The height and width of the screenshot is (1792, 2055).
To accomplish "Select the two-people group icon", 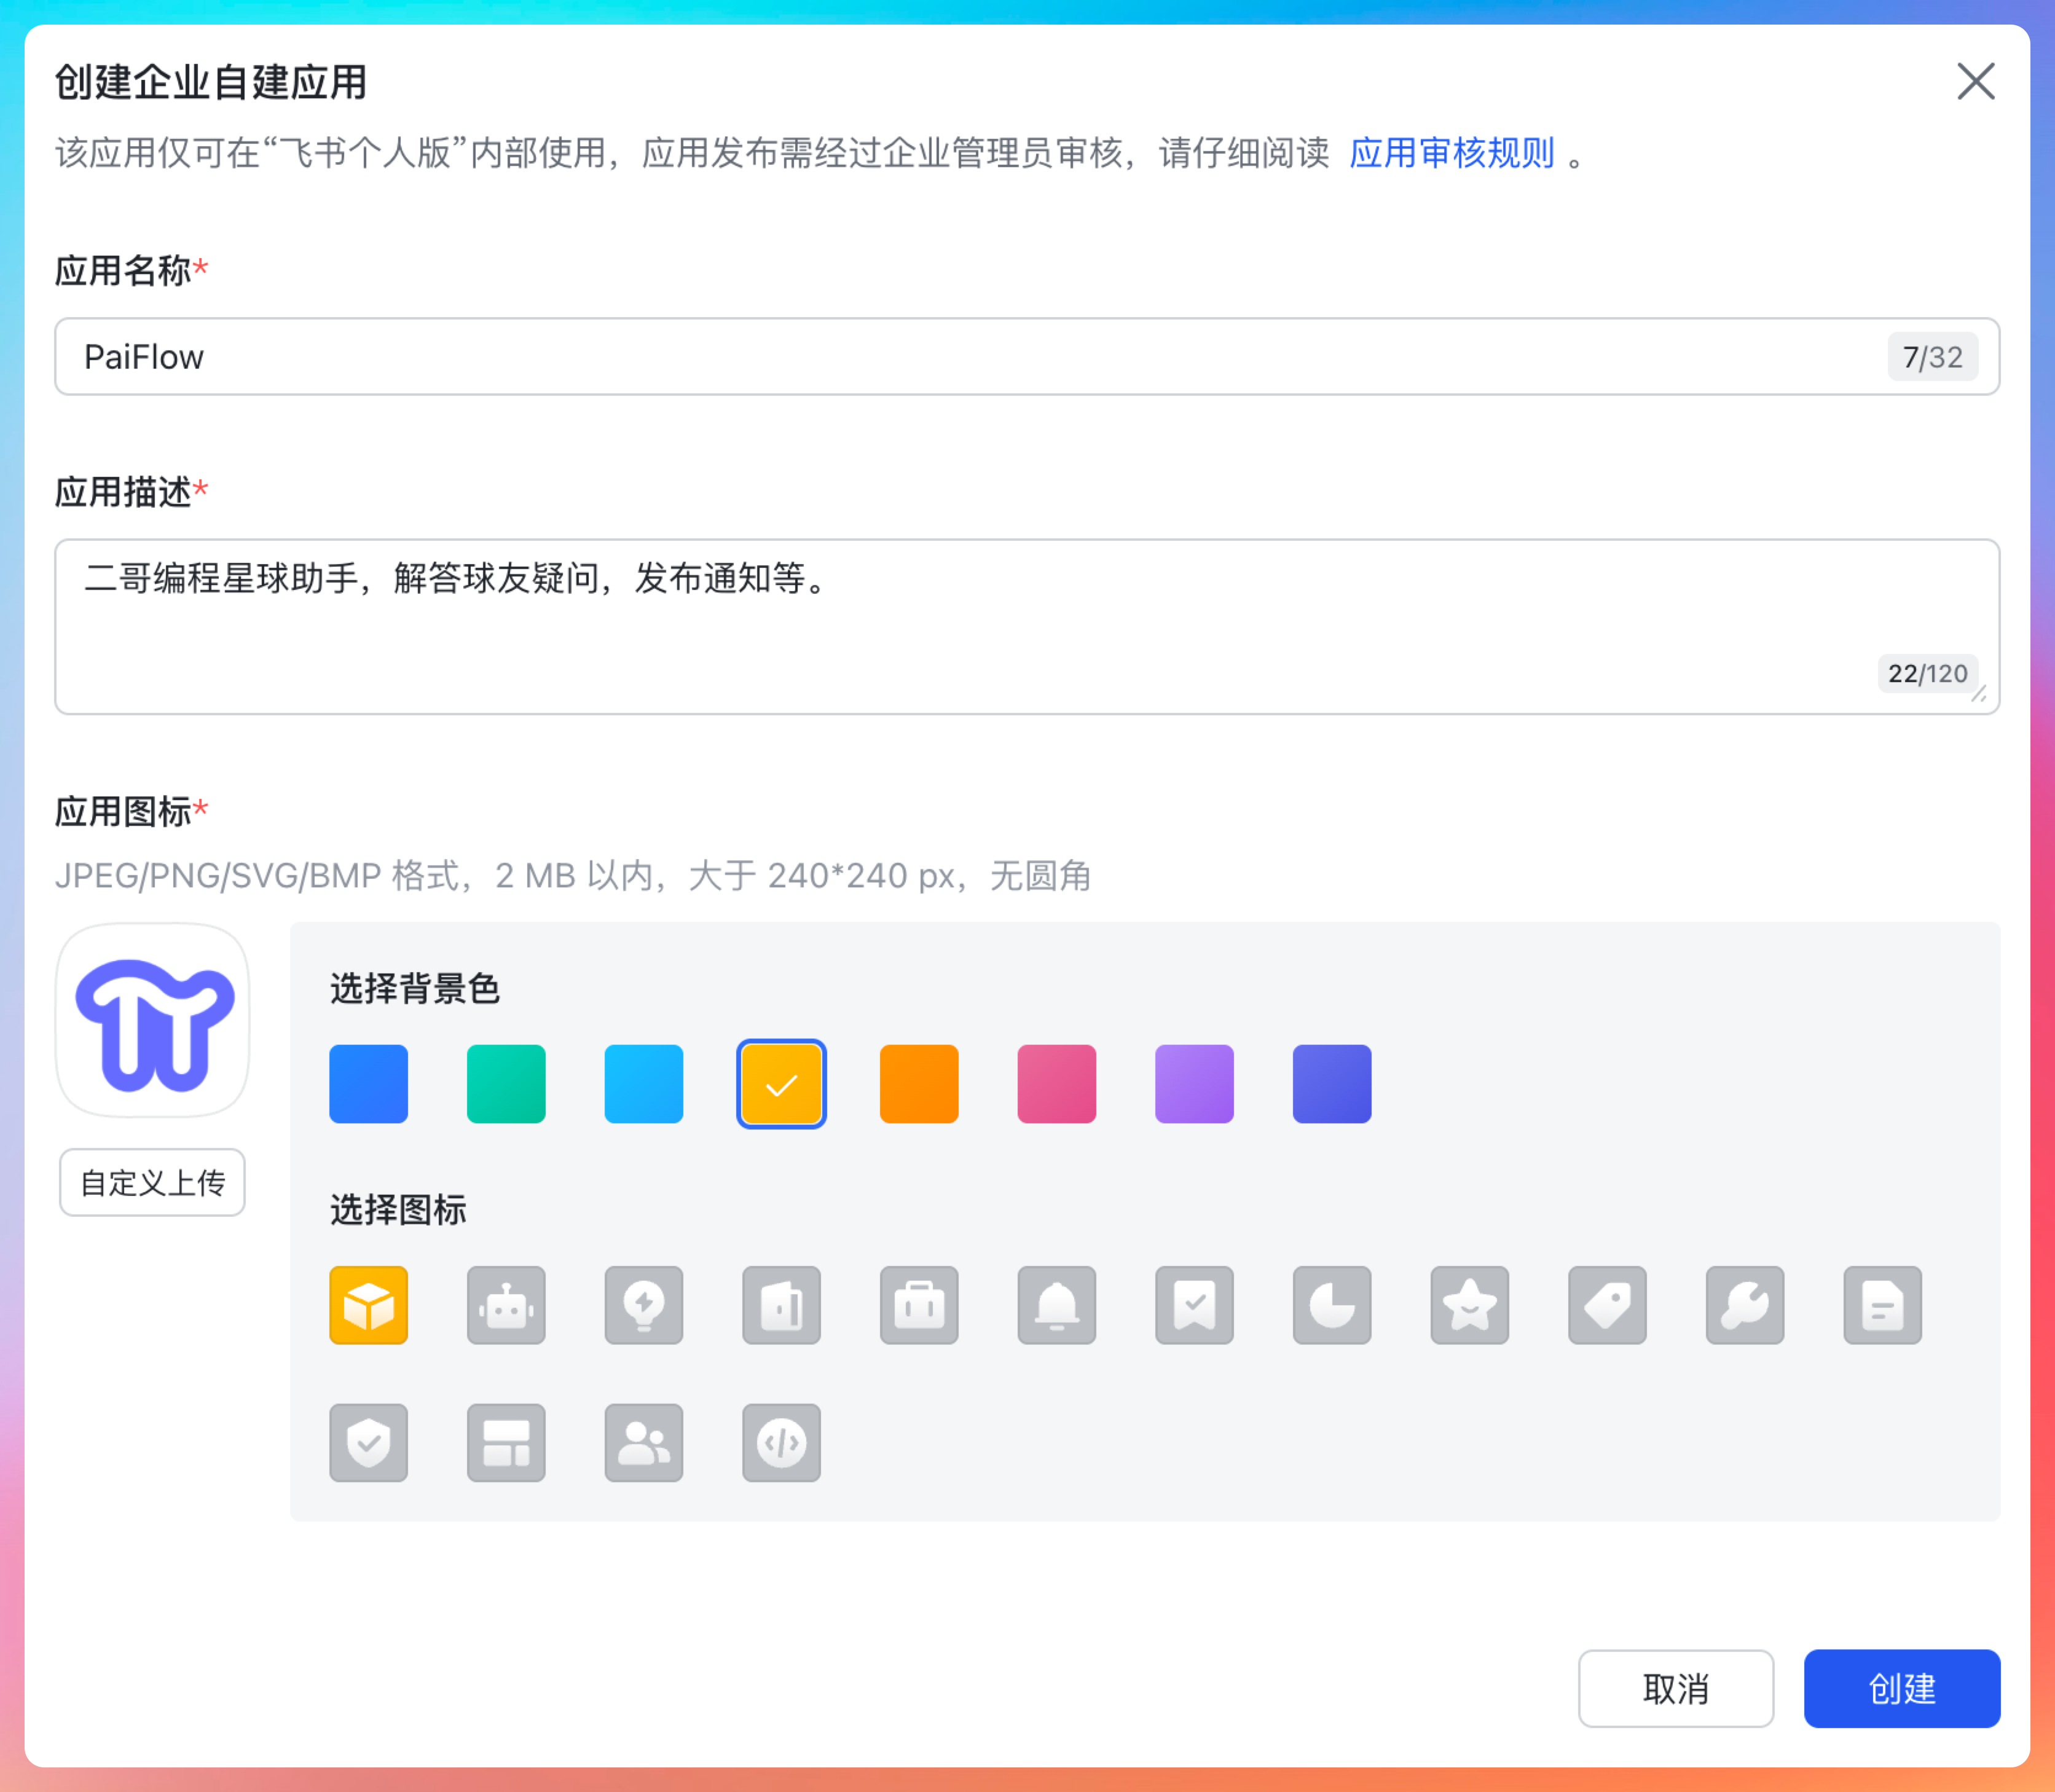I will pos(644,1442).
